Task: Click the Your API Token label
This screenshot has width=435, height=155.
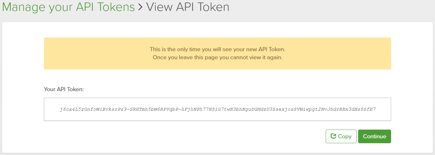Action: 64,89
